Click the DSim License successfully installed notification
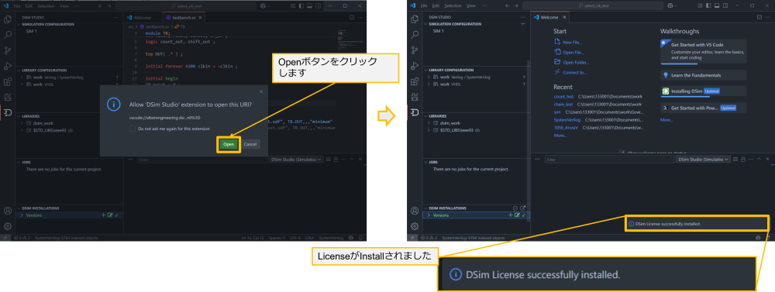775x292 pixels. pyautogui.click(x=697, y=224)
